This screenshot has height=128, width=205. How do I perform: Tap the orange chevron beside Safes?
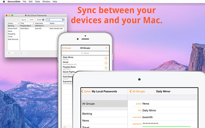[82, 91]
